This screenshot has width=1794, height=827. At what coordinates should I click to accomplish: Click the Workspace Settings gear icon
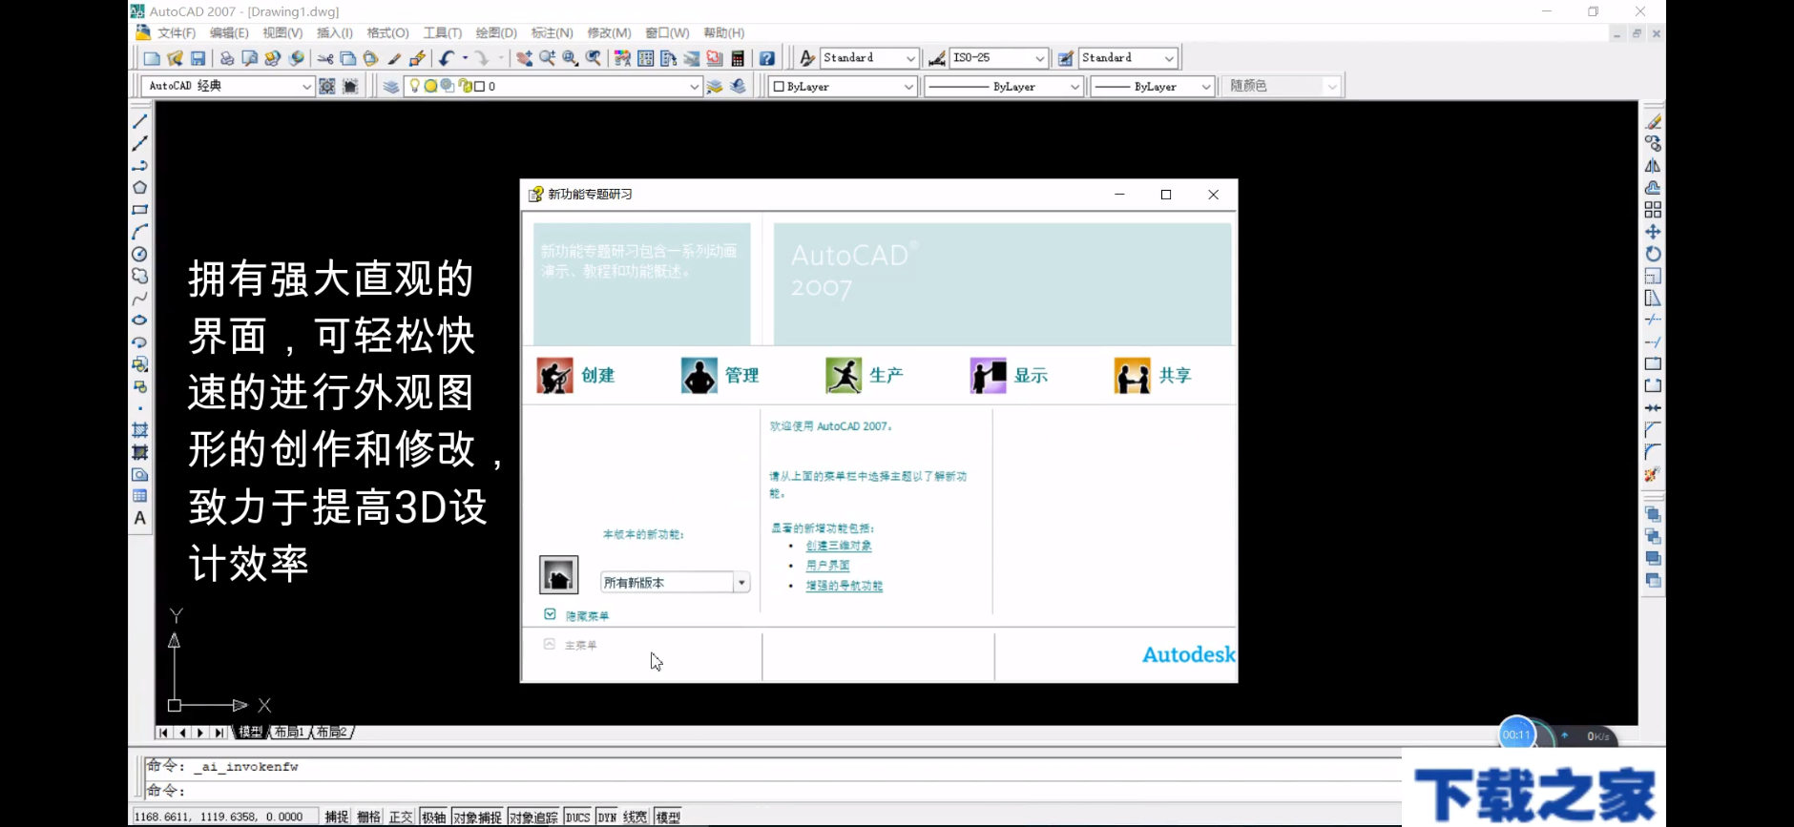pos(327,86)
